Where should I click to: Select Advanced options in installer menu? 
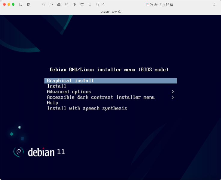pos(111,92)
